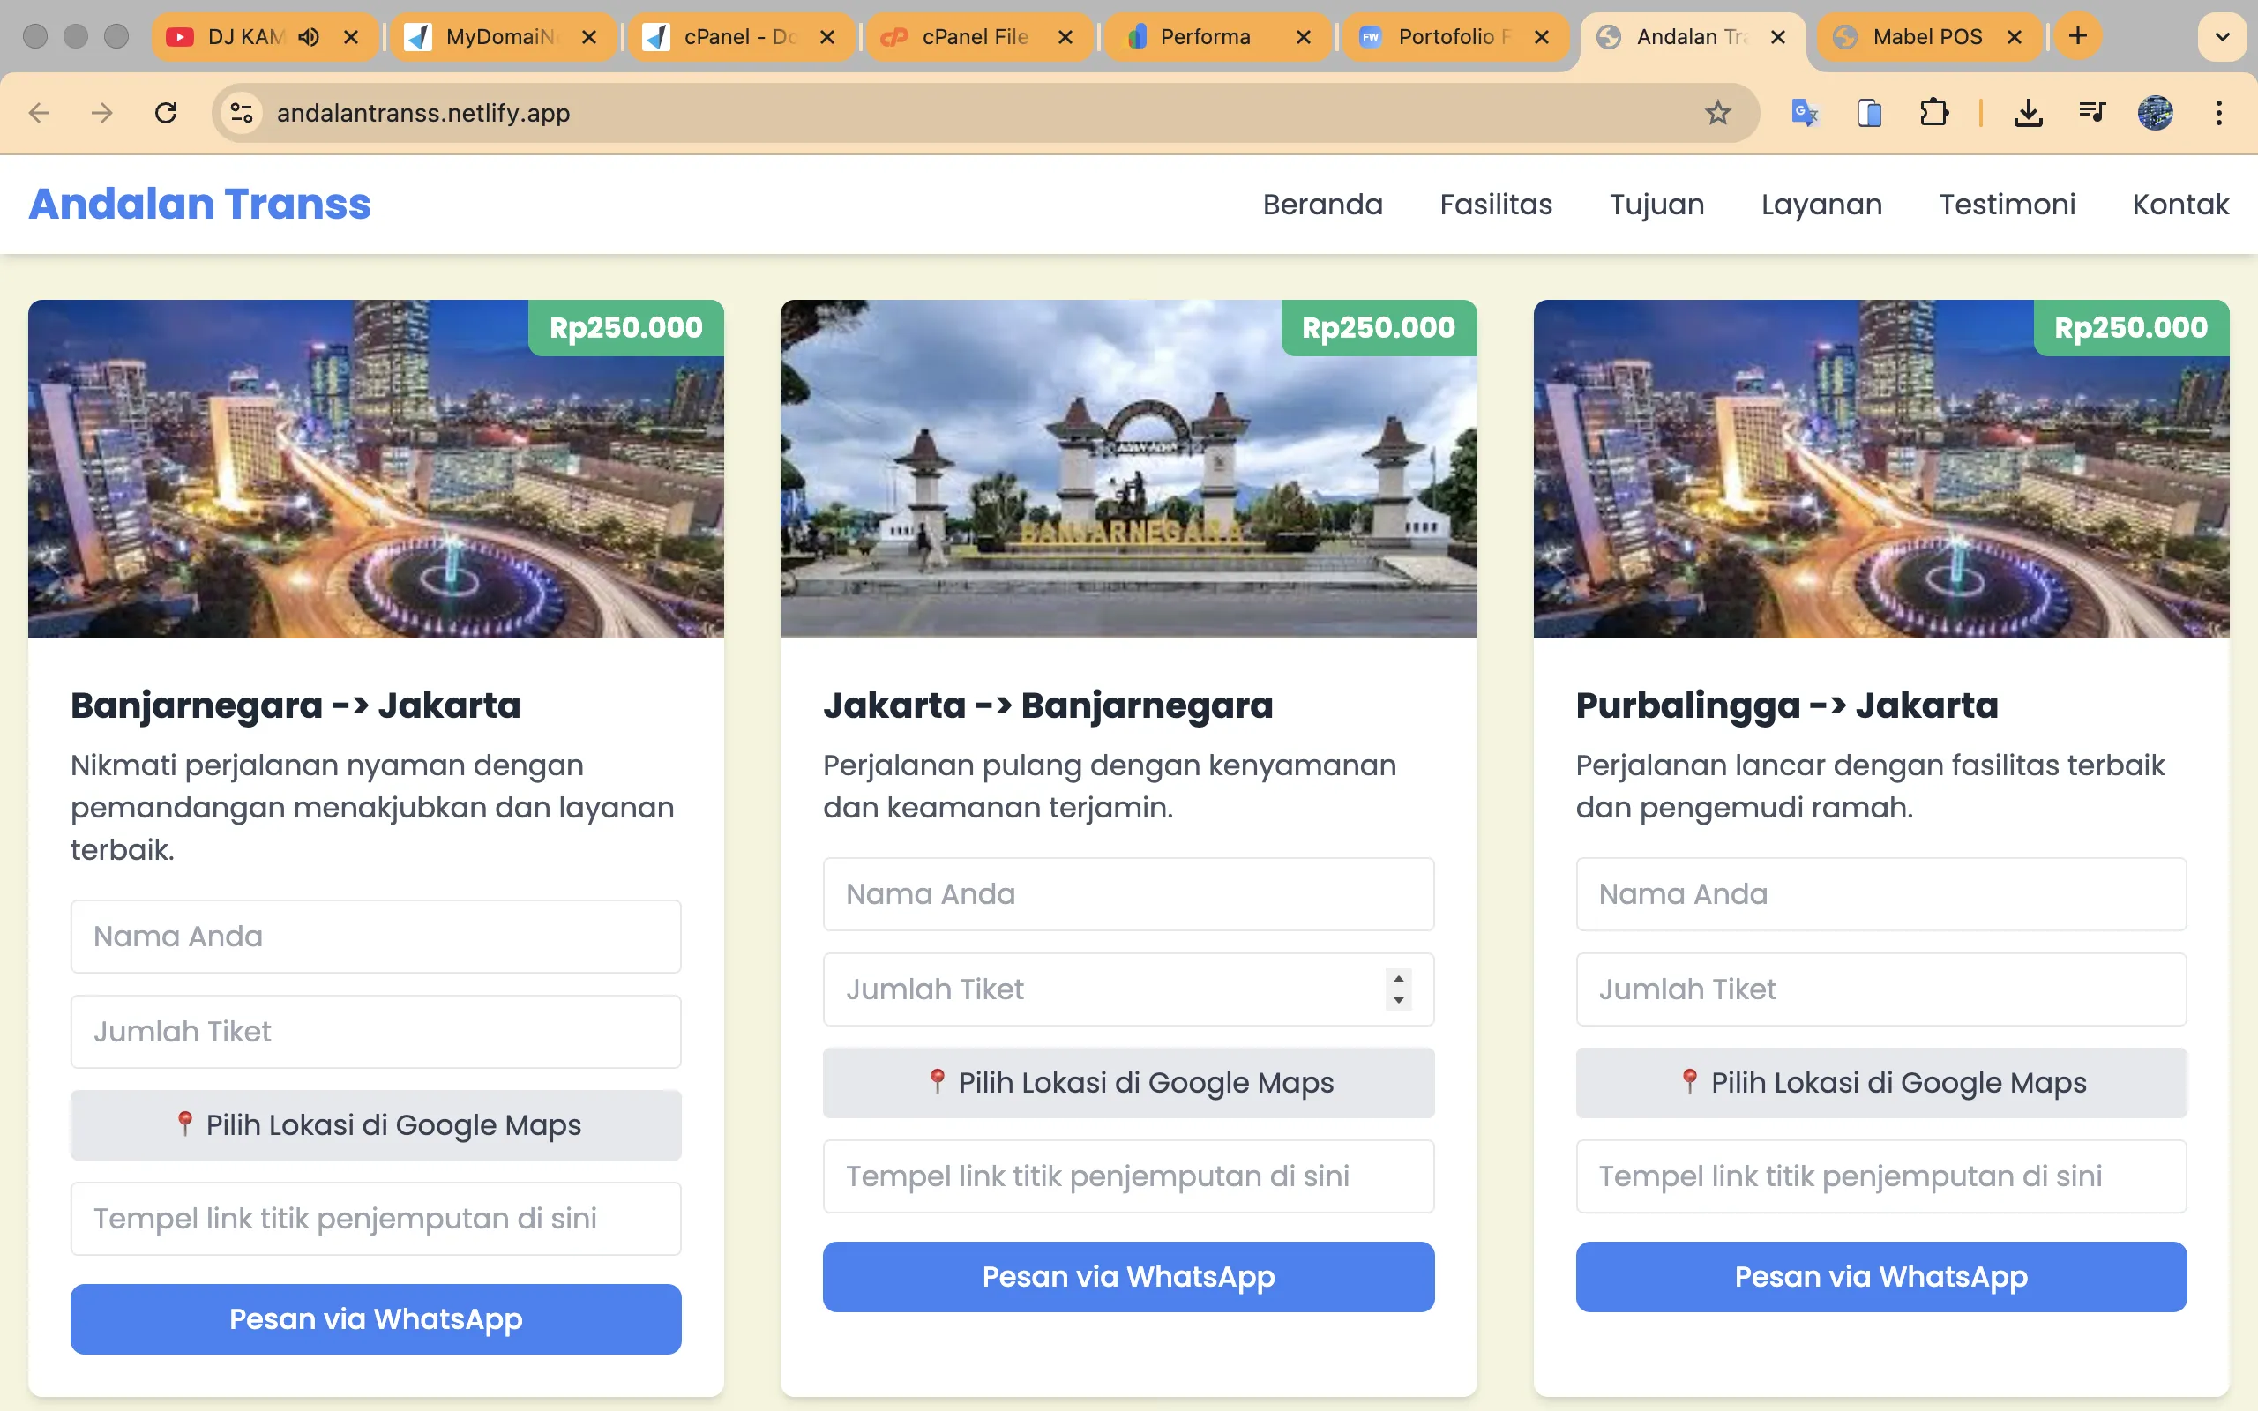2258x1411 pixels.
Task: Pilih Lokasi di Google Maps for Purbalingga -> Jakarta
Action: 1880,1083
